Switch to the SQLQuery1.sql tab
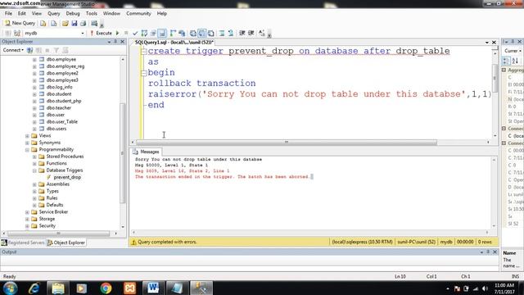Image resolution: width=524 pixels, height=295 pixels. click(x=174, y=43)
